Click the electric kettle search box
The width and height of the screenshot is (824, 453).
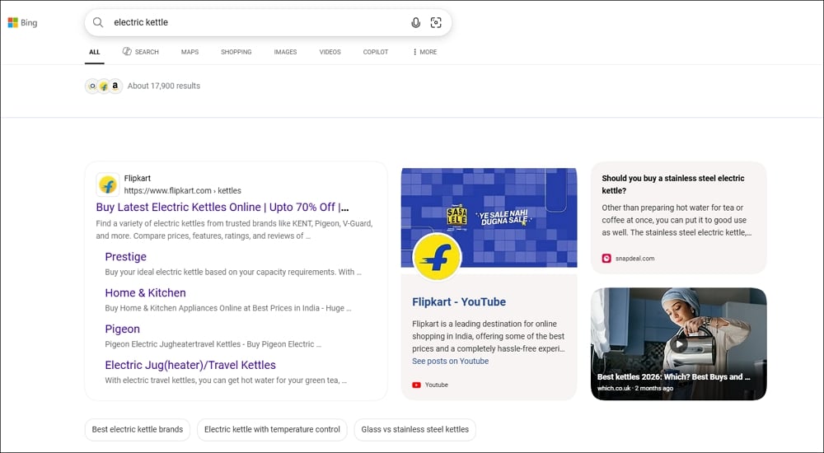268,22
